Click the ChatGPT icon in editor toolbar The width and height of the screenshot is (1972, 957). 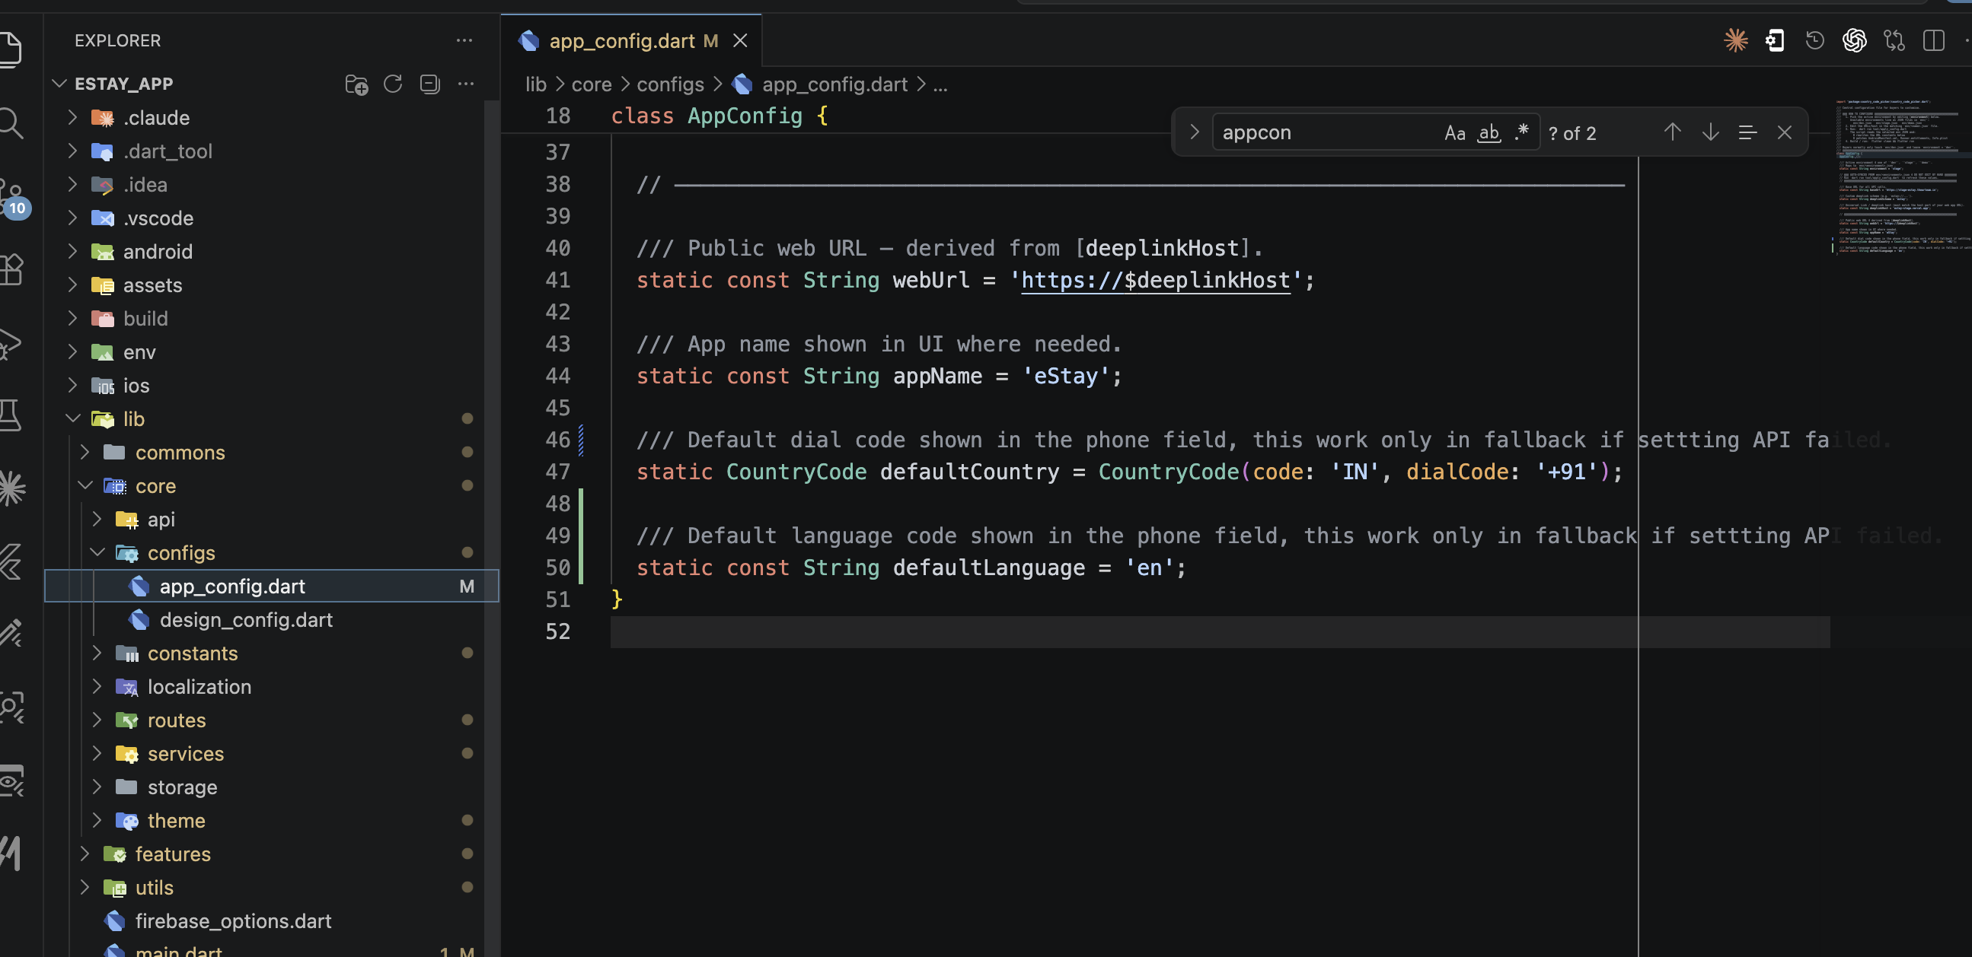click(x=1854, y=40)
